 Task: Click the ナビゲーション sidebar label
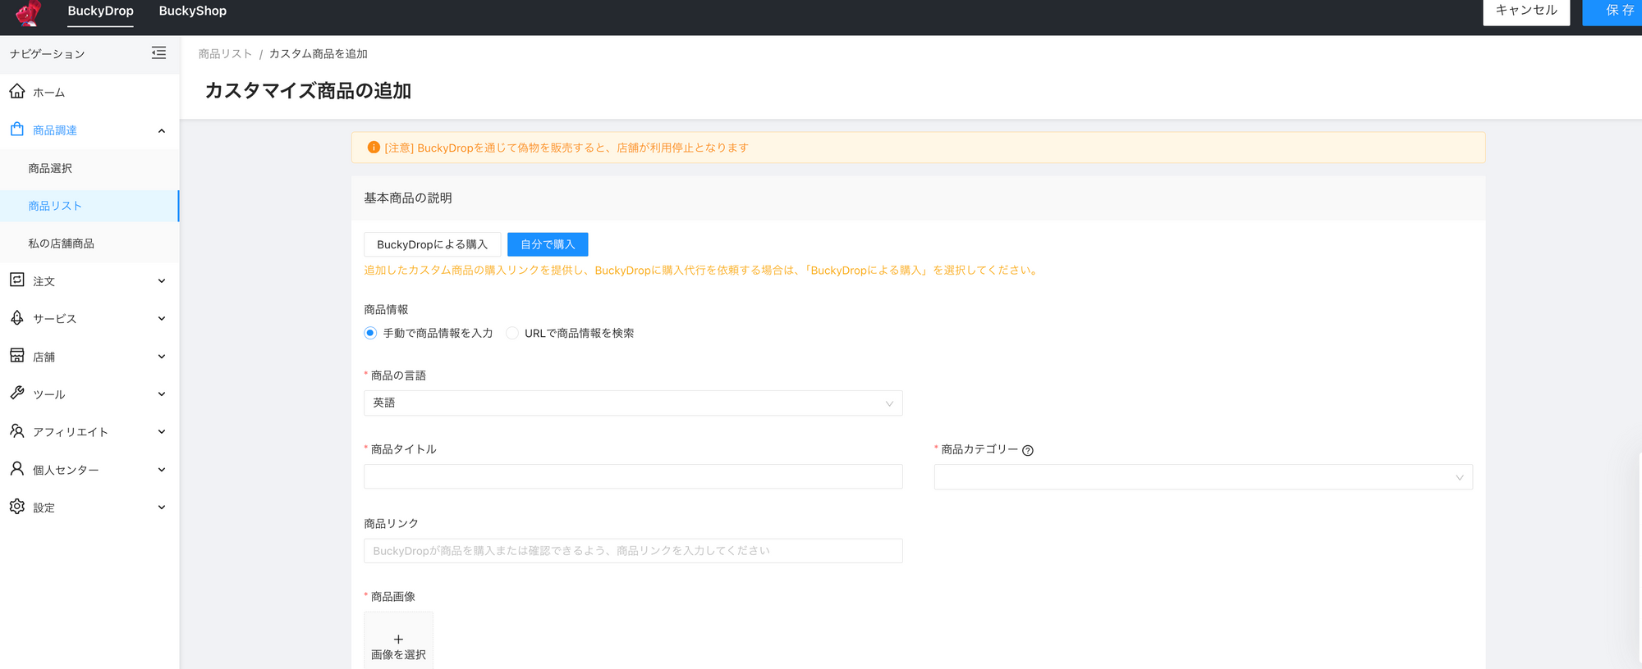coord(48,54)
